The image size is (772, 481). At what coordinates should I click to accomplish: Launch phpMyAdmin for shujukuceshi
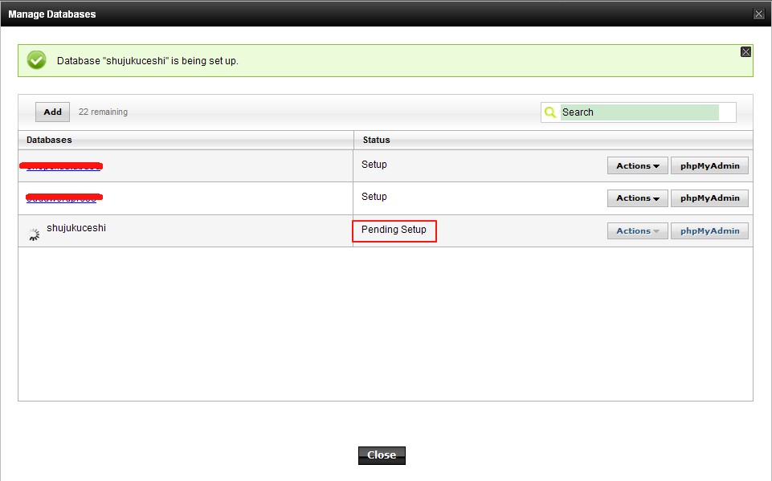pyautogui.click(x=709, y=231)
